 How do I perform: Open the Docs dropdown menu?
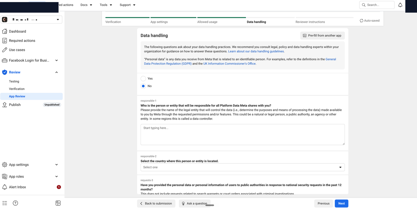[86, 5]
